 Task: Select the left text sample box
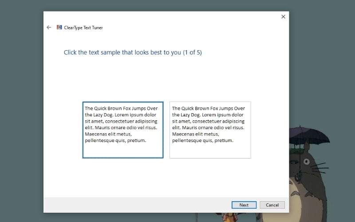[x=123, y=130]
